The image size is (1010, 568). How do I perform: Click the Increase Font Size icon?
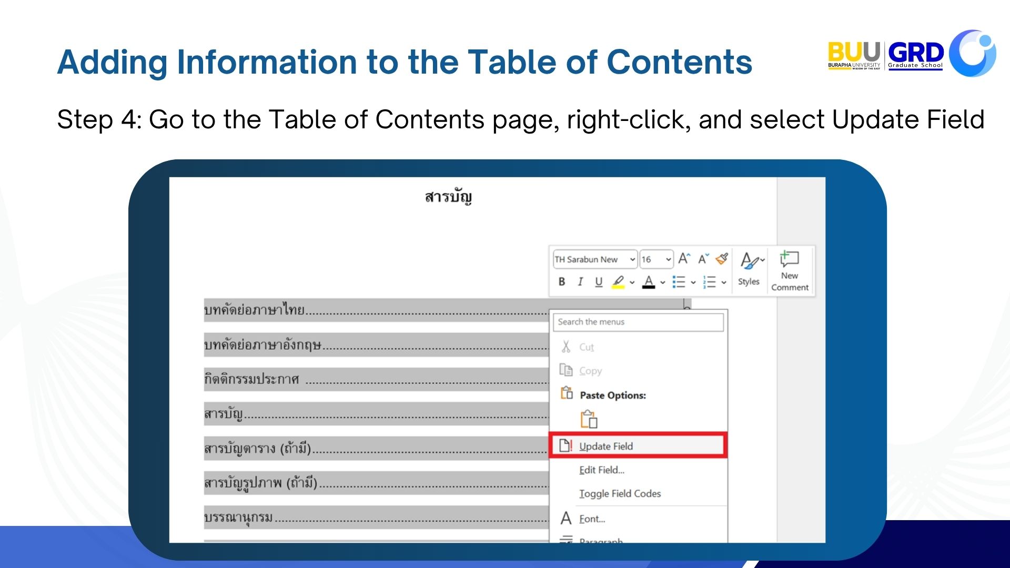683,259
